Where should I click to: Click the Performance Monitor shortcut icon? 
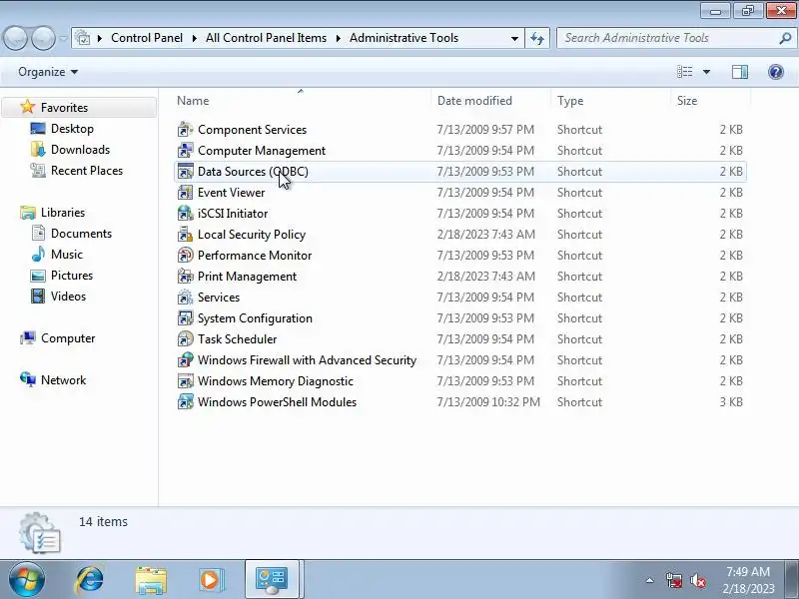(185, 255)
